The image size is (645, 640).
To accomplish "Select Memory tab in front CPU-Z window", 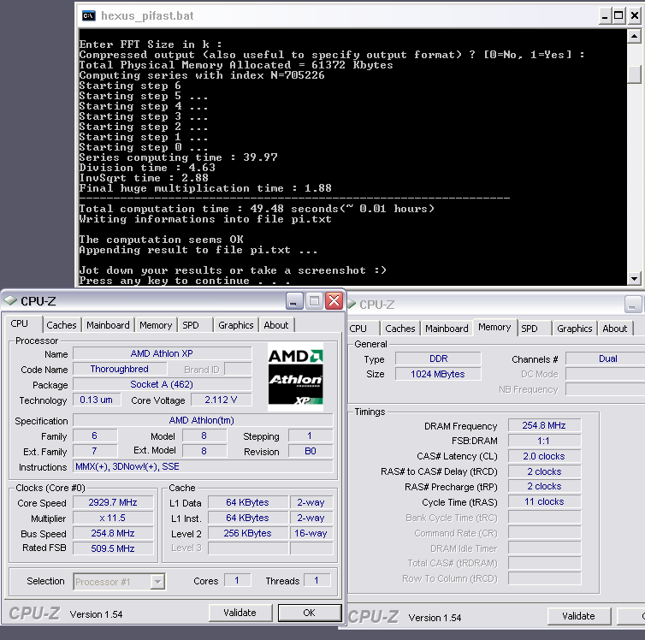I will [x=156, y=325].
